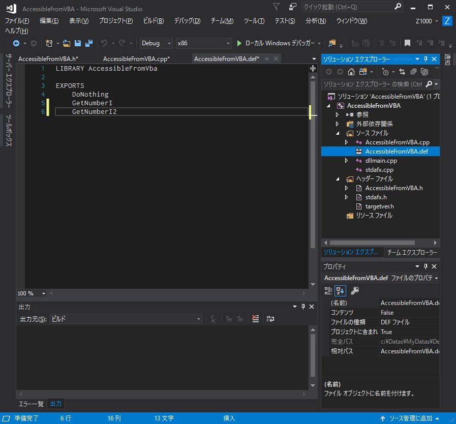Expand the 外部依存関係 node
Viewport: 456px width, 424px height.
coord(337,124)
